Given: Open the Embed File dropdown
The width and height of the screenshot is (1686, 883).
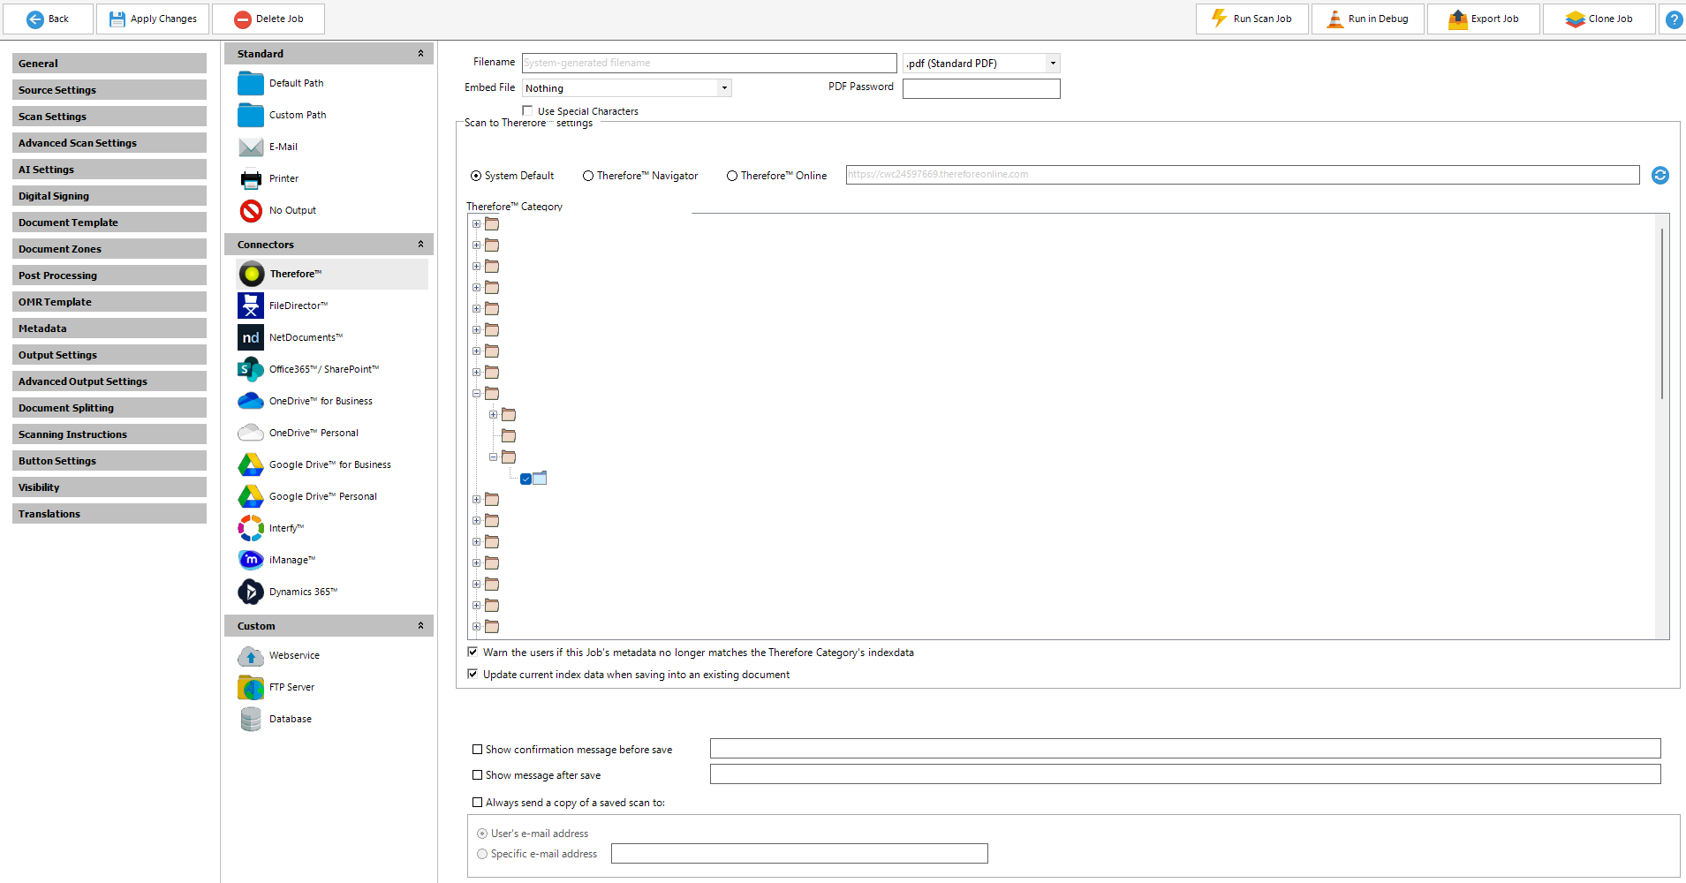Looking at the screenshot, I should coord(724,88).
